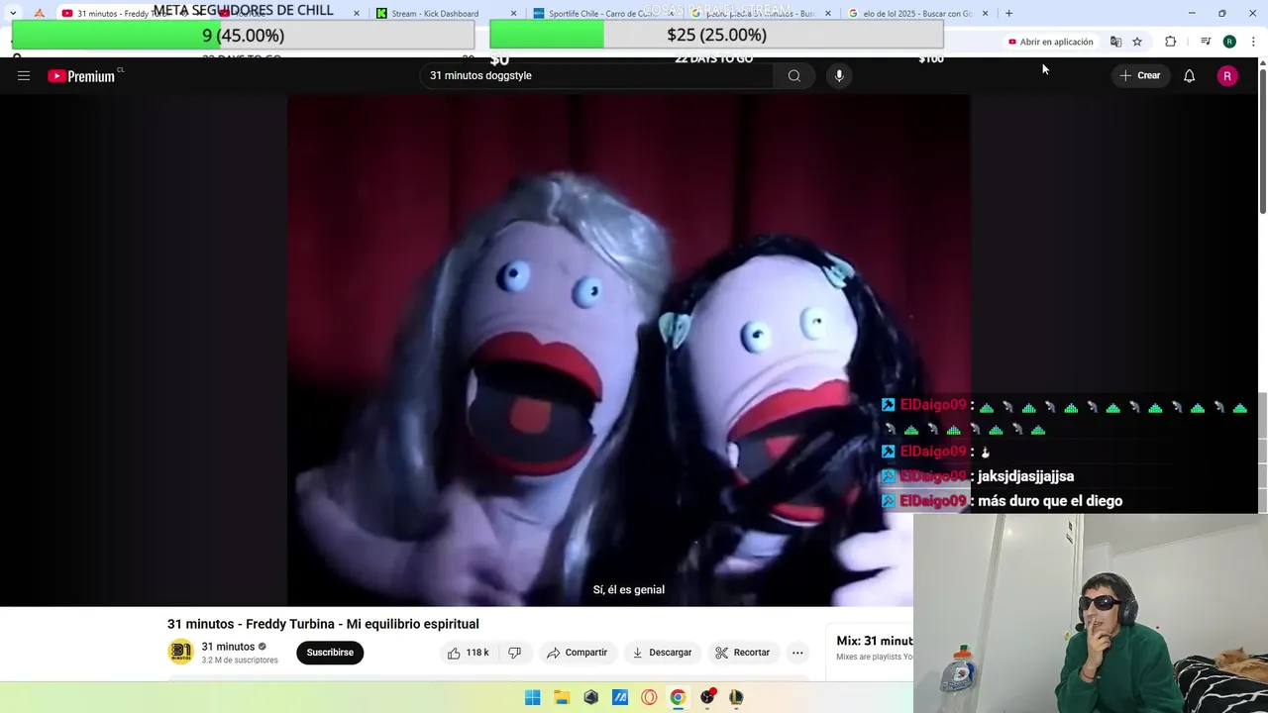Download the video with Descargar
This screenshot has width=1268, height=713.
pyautogui.click(x=662, y=653)
